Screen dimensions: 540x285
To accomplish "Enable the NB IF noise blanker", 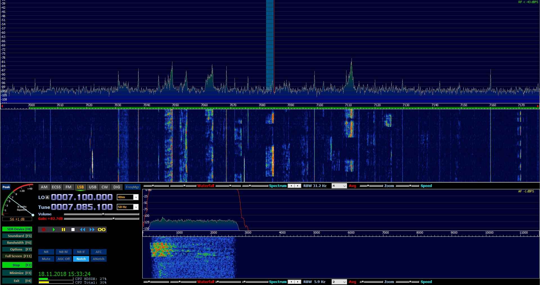I will coord(81,252).
